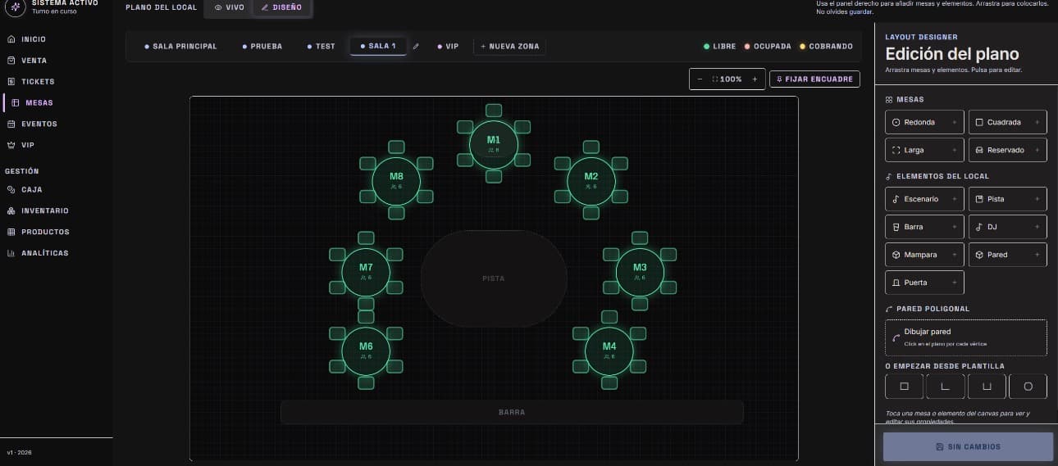Add a Mampara element
This screenshot has height=466, width=1058.
pos(924,255)
